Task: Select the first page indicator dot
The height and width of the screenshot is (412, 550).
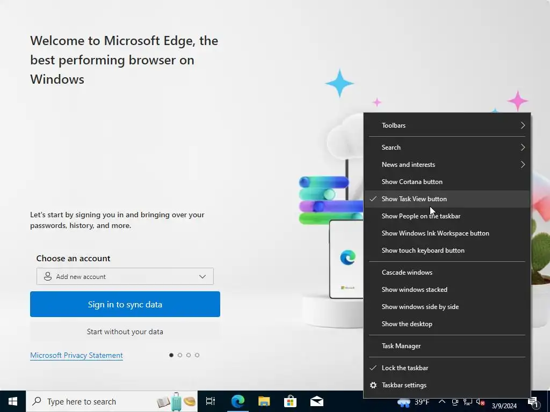Action: coord(171,355)
